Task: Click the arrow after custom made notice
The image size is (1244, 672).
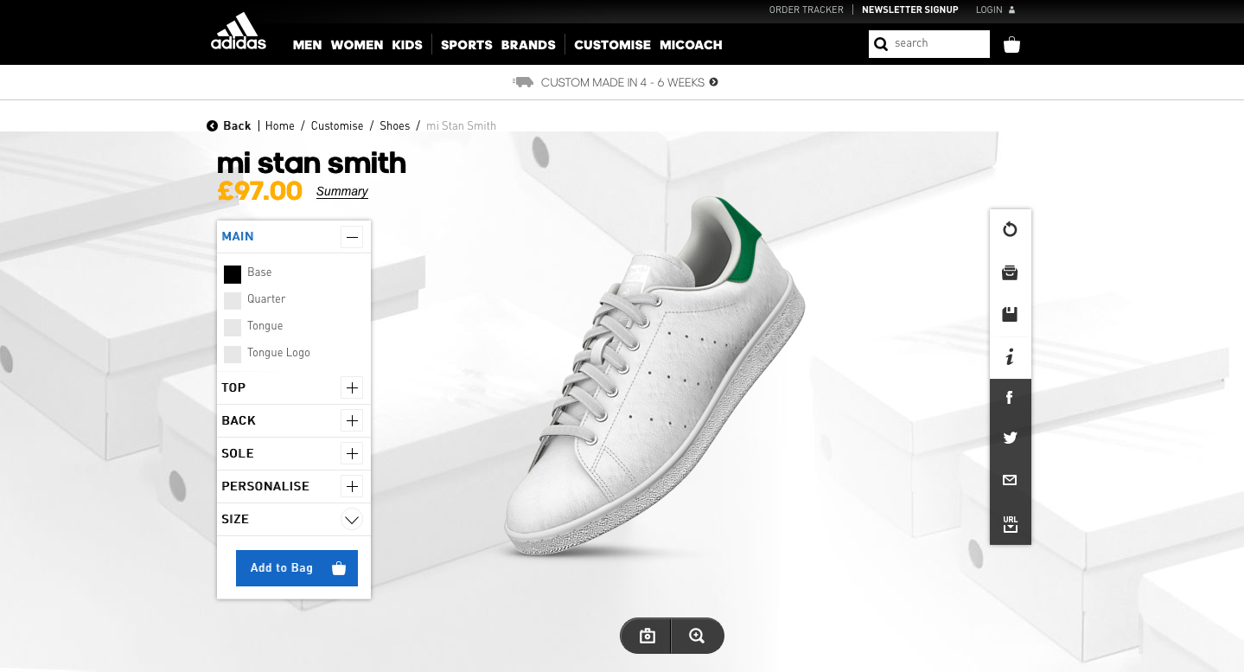Action: click(713, 82)
